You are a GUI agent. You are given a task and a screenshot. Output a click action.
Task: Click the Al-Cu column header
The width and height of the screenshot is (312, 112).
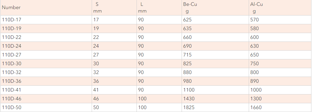(257, 8)
